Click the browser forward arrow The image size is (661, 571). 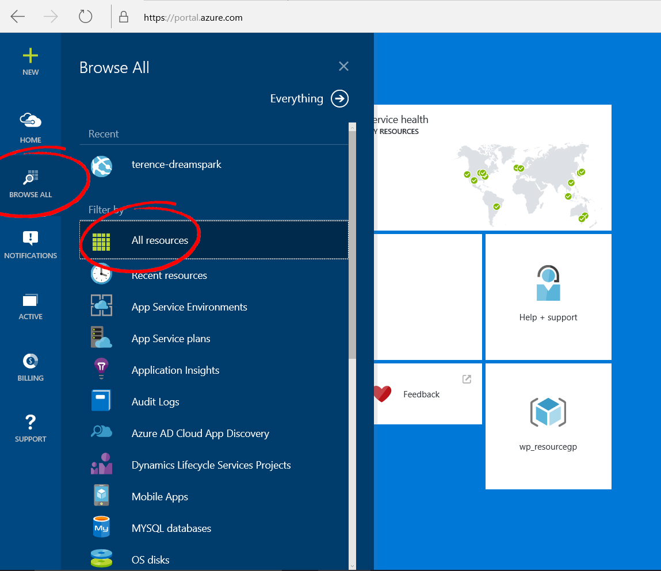pos(51,17)
